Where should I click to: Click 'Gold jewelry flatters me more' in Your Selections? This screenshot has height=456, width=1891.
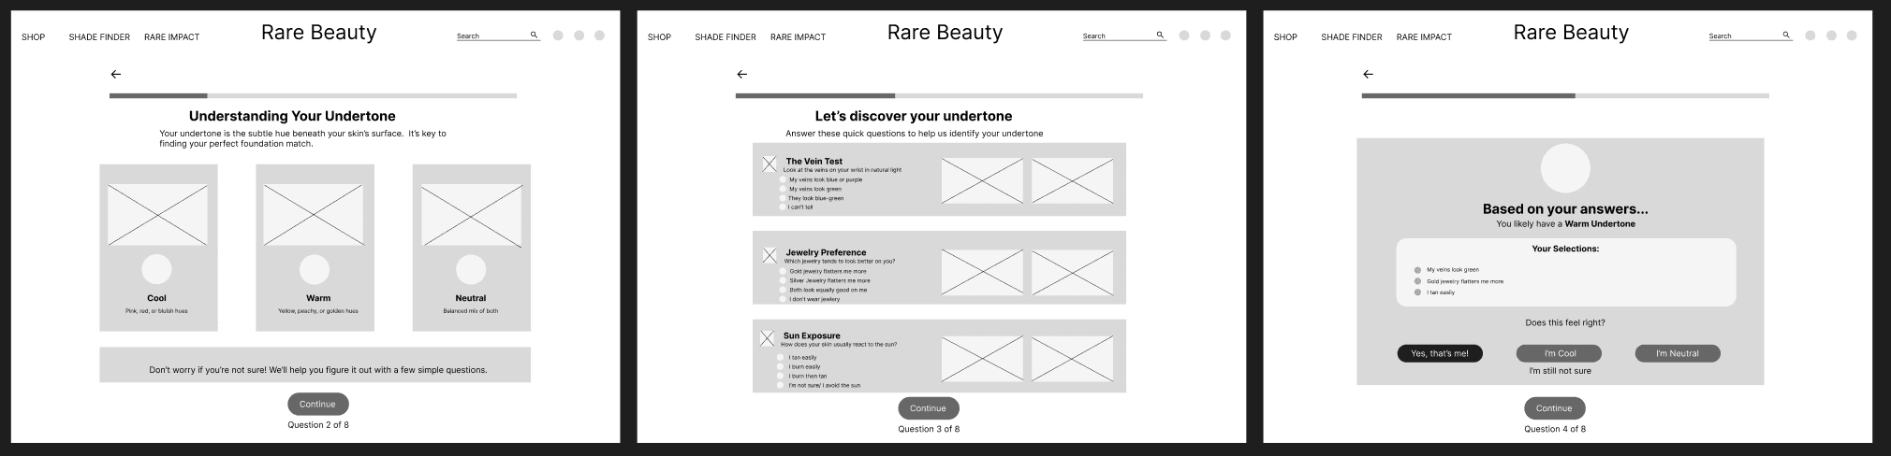[1465, 281]
